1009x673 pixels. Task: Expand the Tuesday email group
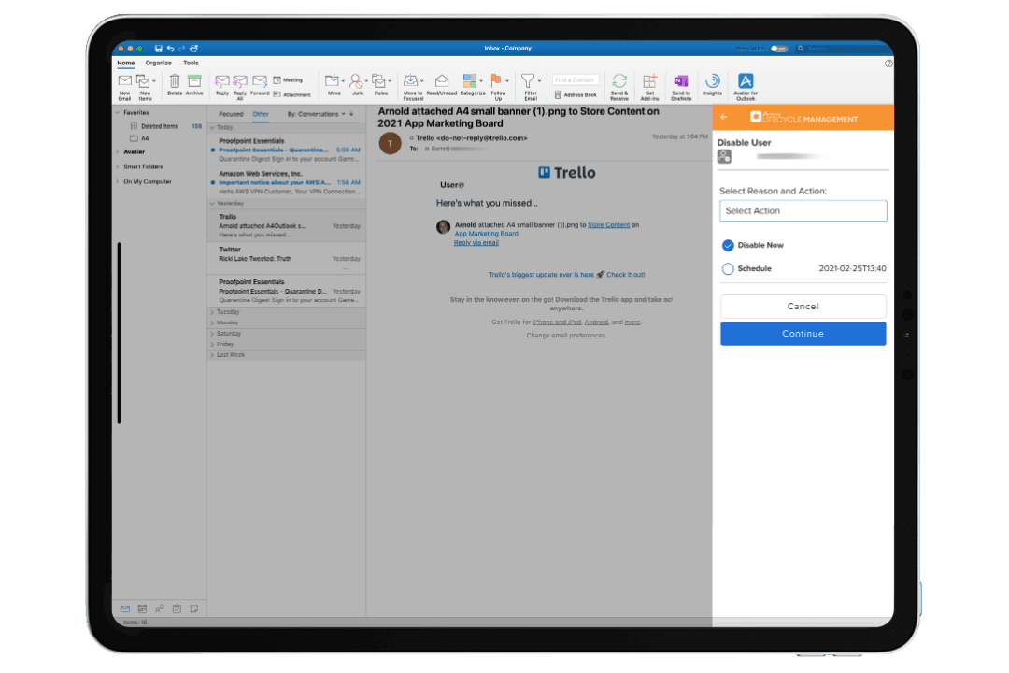(212, 312)
